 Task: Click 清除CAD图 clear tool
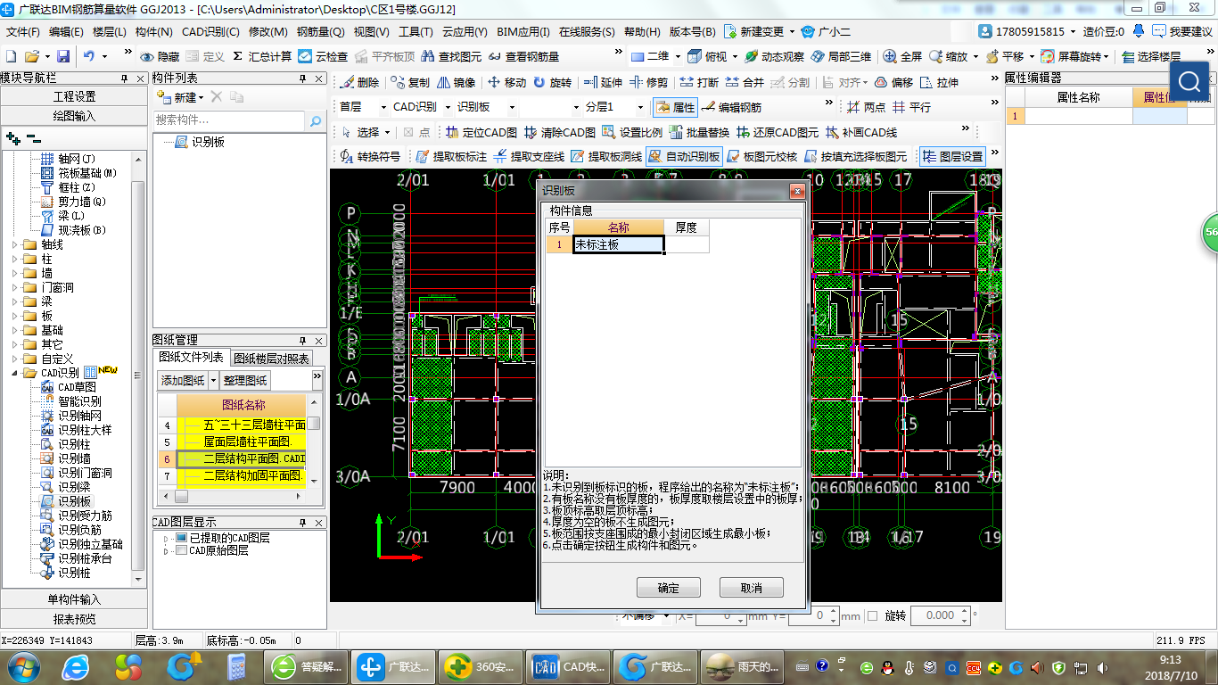click(559, 132)
